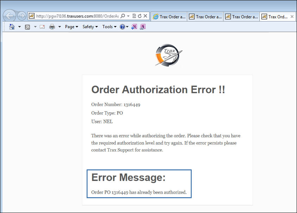Click the Order Authorization Error heading
The image size is (297, 213).
coord(158,89)
